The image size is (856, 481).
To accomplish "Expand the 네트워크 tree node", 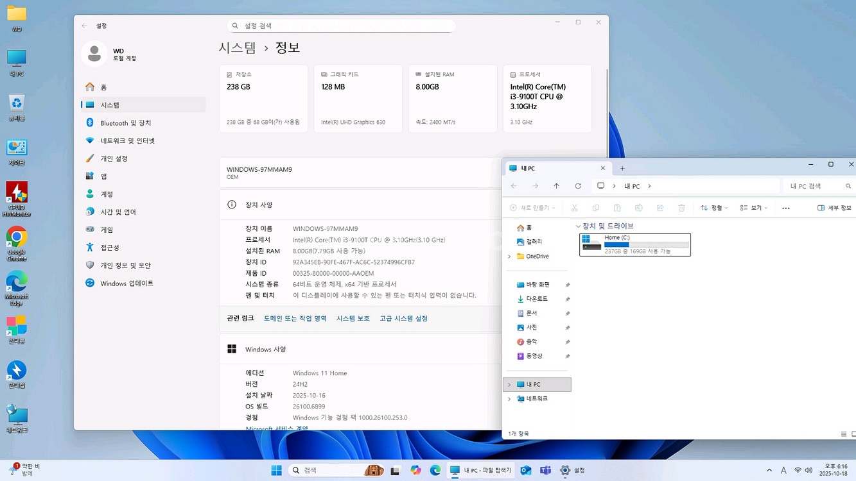I will (509, 399).
